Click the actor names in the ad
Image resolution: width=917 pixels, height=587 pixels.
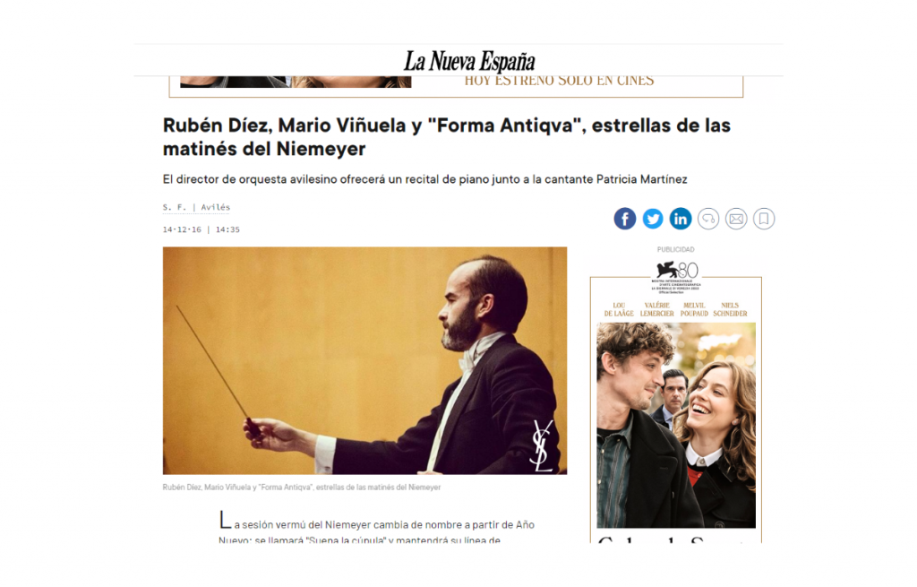click(675, 309)
